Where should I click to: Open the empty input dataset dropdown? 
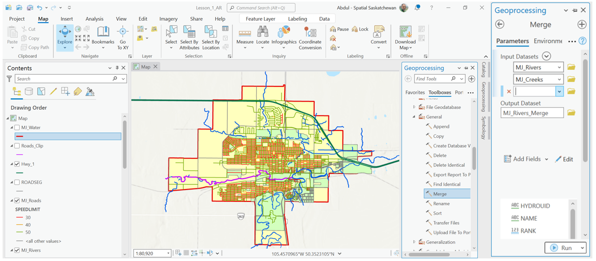(x=559, y=91)
